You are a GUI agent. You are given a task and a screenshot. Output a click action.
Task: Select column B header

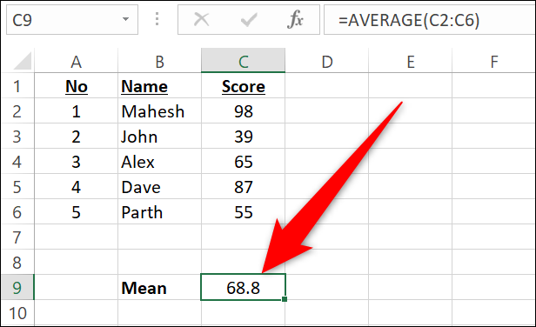pos(159,61)
